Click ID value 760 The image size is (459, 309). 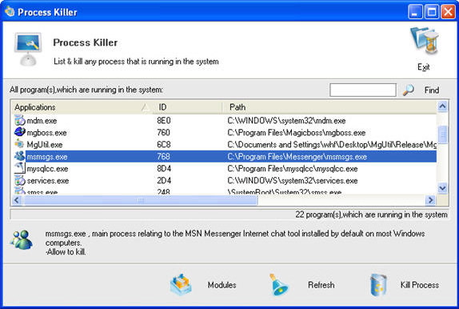[163, 133]
